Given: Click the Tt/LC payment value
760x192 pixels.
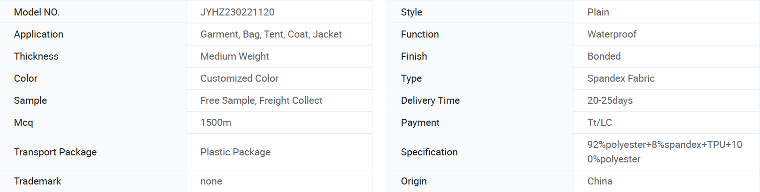Looking at the screenshot, I should pos(599,123).
